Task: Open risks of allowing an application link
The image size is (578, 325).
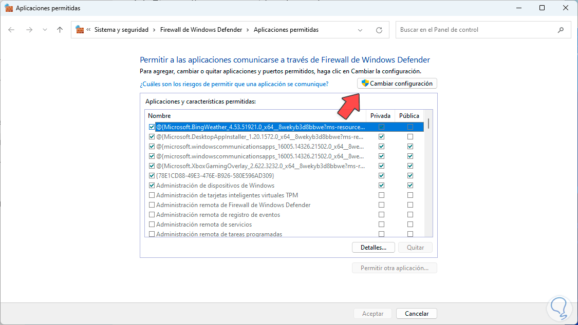Action: click(234, 84)
